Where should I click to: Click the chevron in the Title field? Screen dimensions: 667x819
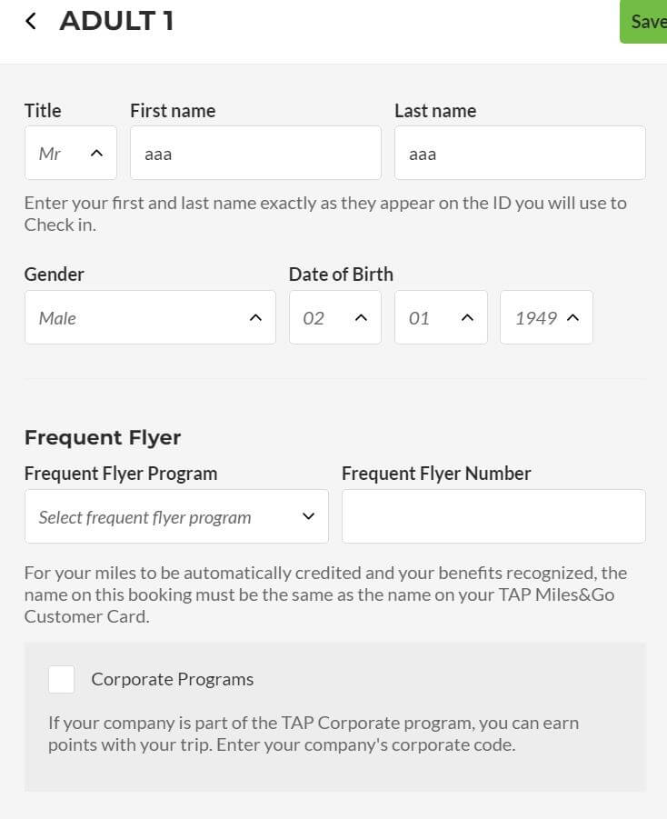coord(96,153)
